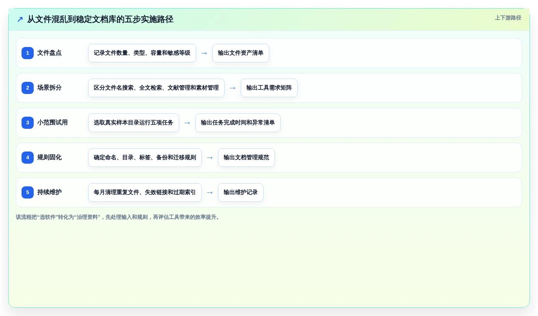
Task: Click the title 从文件混乱到稳定文档库的五步实施路径
Action: [100, 19]
